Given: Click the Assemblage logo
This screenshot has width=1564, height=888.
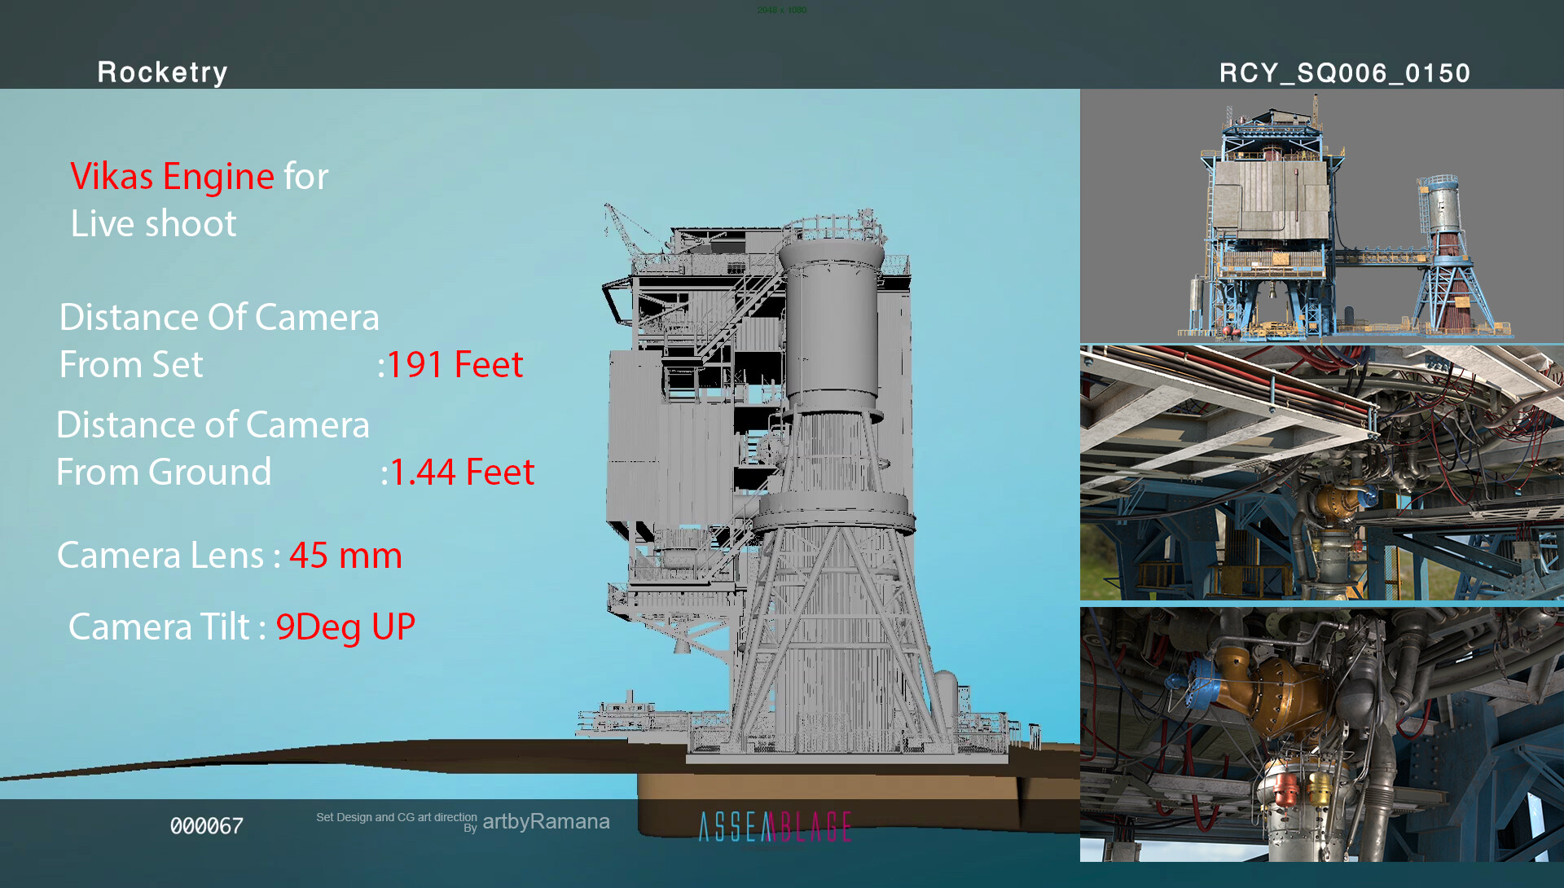Looking at the screenshot, I should tap(775, 826).
